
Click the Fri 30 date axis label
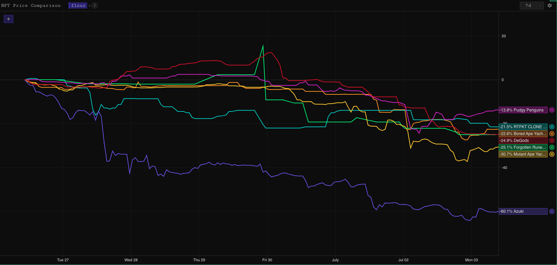pos(267,260)
